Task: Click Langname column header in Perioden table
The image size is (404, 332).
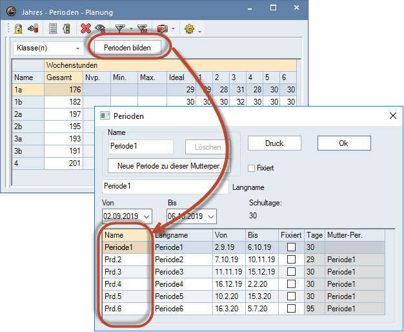Action: tap(183, 235)
